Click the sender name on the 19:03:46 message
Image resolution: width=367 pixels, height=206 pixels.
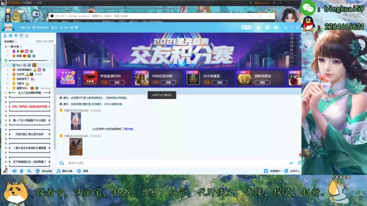76,136
